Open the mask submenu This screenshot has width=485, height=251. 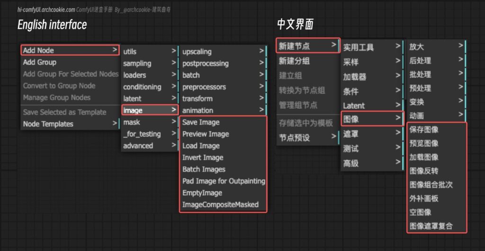coord(148,122)
